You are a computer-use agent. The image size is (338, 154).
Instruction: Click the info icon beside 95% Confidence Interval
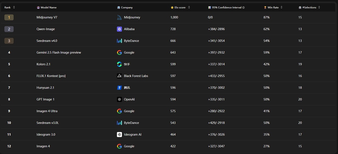(243, 8)
